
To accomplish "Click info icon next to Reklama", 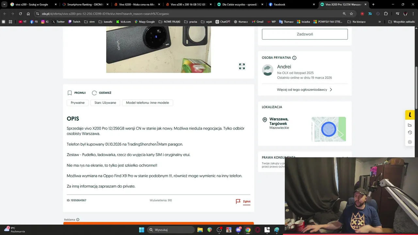I will click(x=78, y=220).
